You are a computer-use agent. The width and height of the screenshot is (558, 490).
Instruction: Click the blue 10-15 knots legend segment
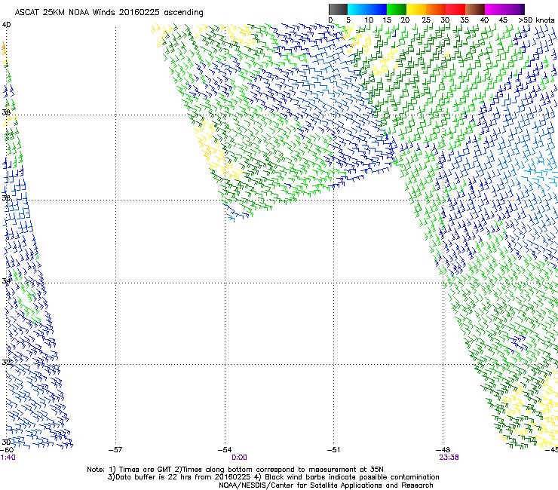click(377, 9)
